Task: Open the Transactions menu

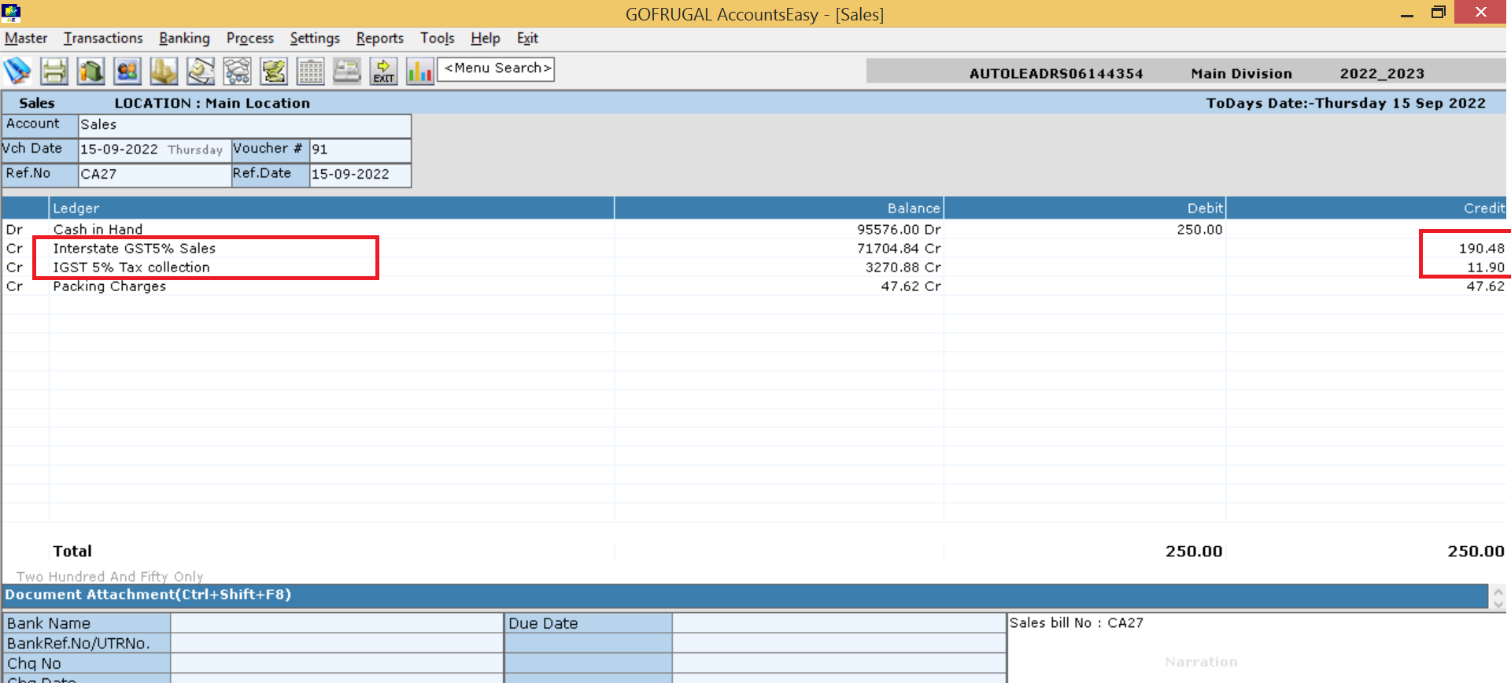Action: tap(103, 38)
